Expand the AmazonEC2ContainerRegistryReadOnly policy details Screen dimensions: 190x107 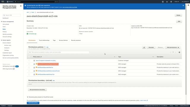point(34,64)
